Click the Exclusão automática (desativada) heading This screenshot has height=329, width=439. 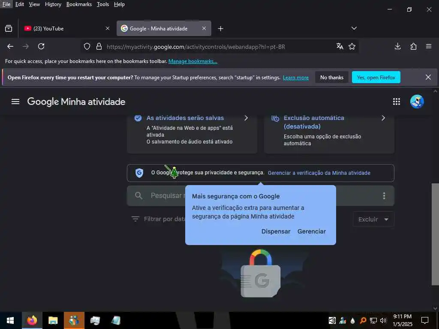(314, 122)
